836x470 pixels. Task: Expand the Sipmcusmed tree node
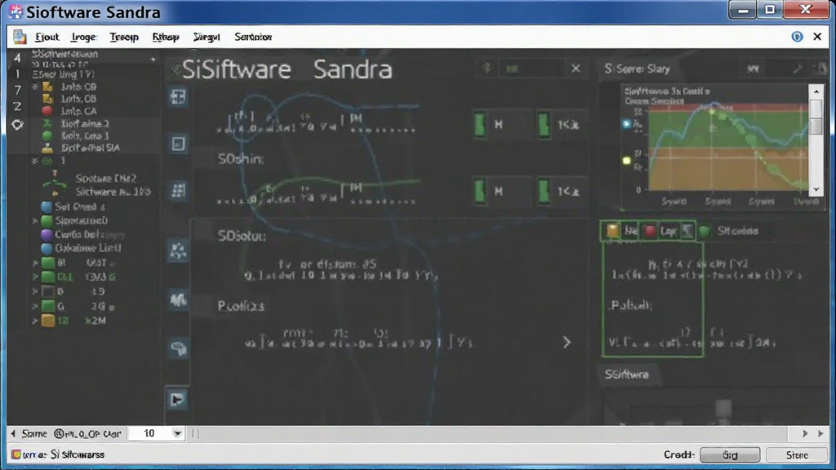click(x=35, y=220)
